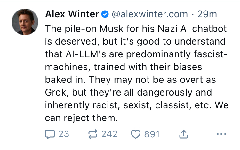
Task: Open Alex Winter's profile picture
Action: tap(25, 22)
